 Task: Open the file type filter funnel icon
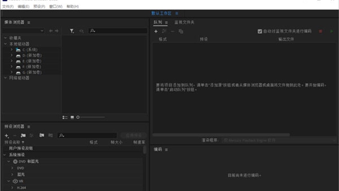[72, 31]
